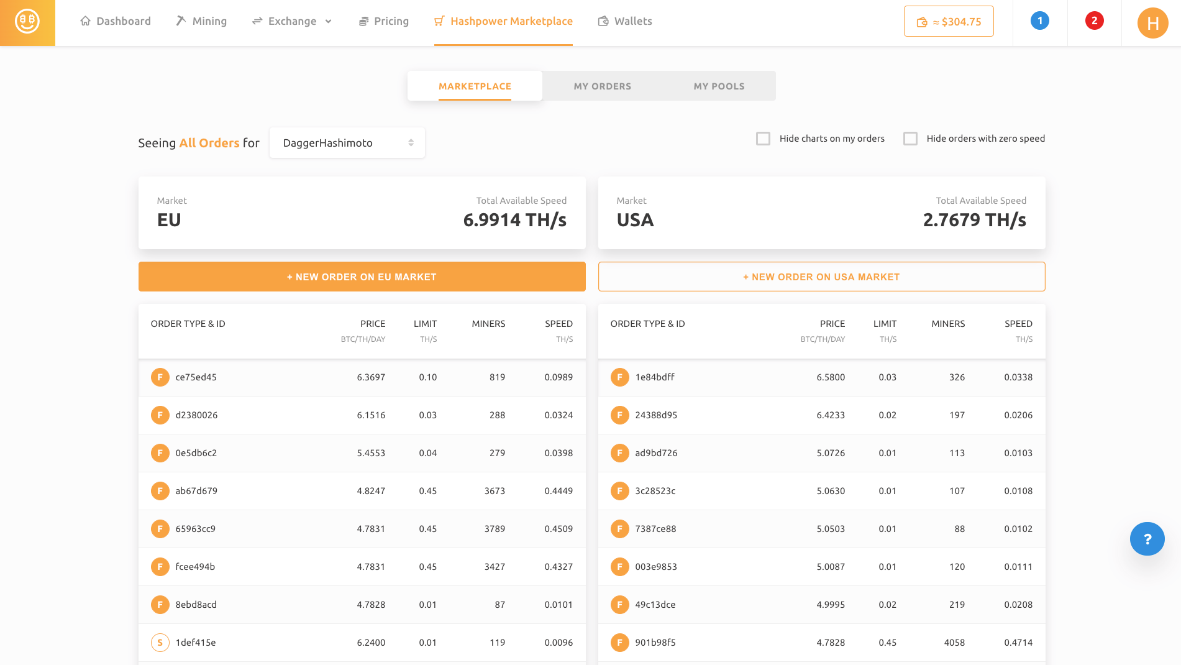This screenshot has height=665, width=1181.
Task: Click the Hashpower Marketplace cart icon
Action: pyautogui.click(x=439, y=21)
